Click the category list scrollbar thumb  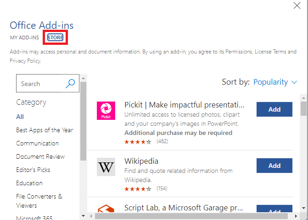pos(83,121)
